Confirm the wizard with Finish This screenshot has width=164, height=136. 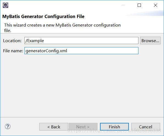click(x=114, y=127)
